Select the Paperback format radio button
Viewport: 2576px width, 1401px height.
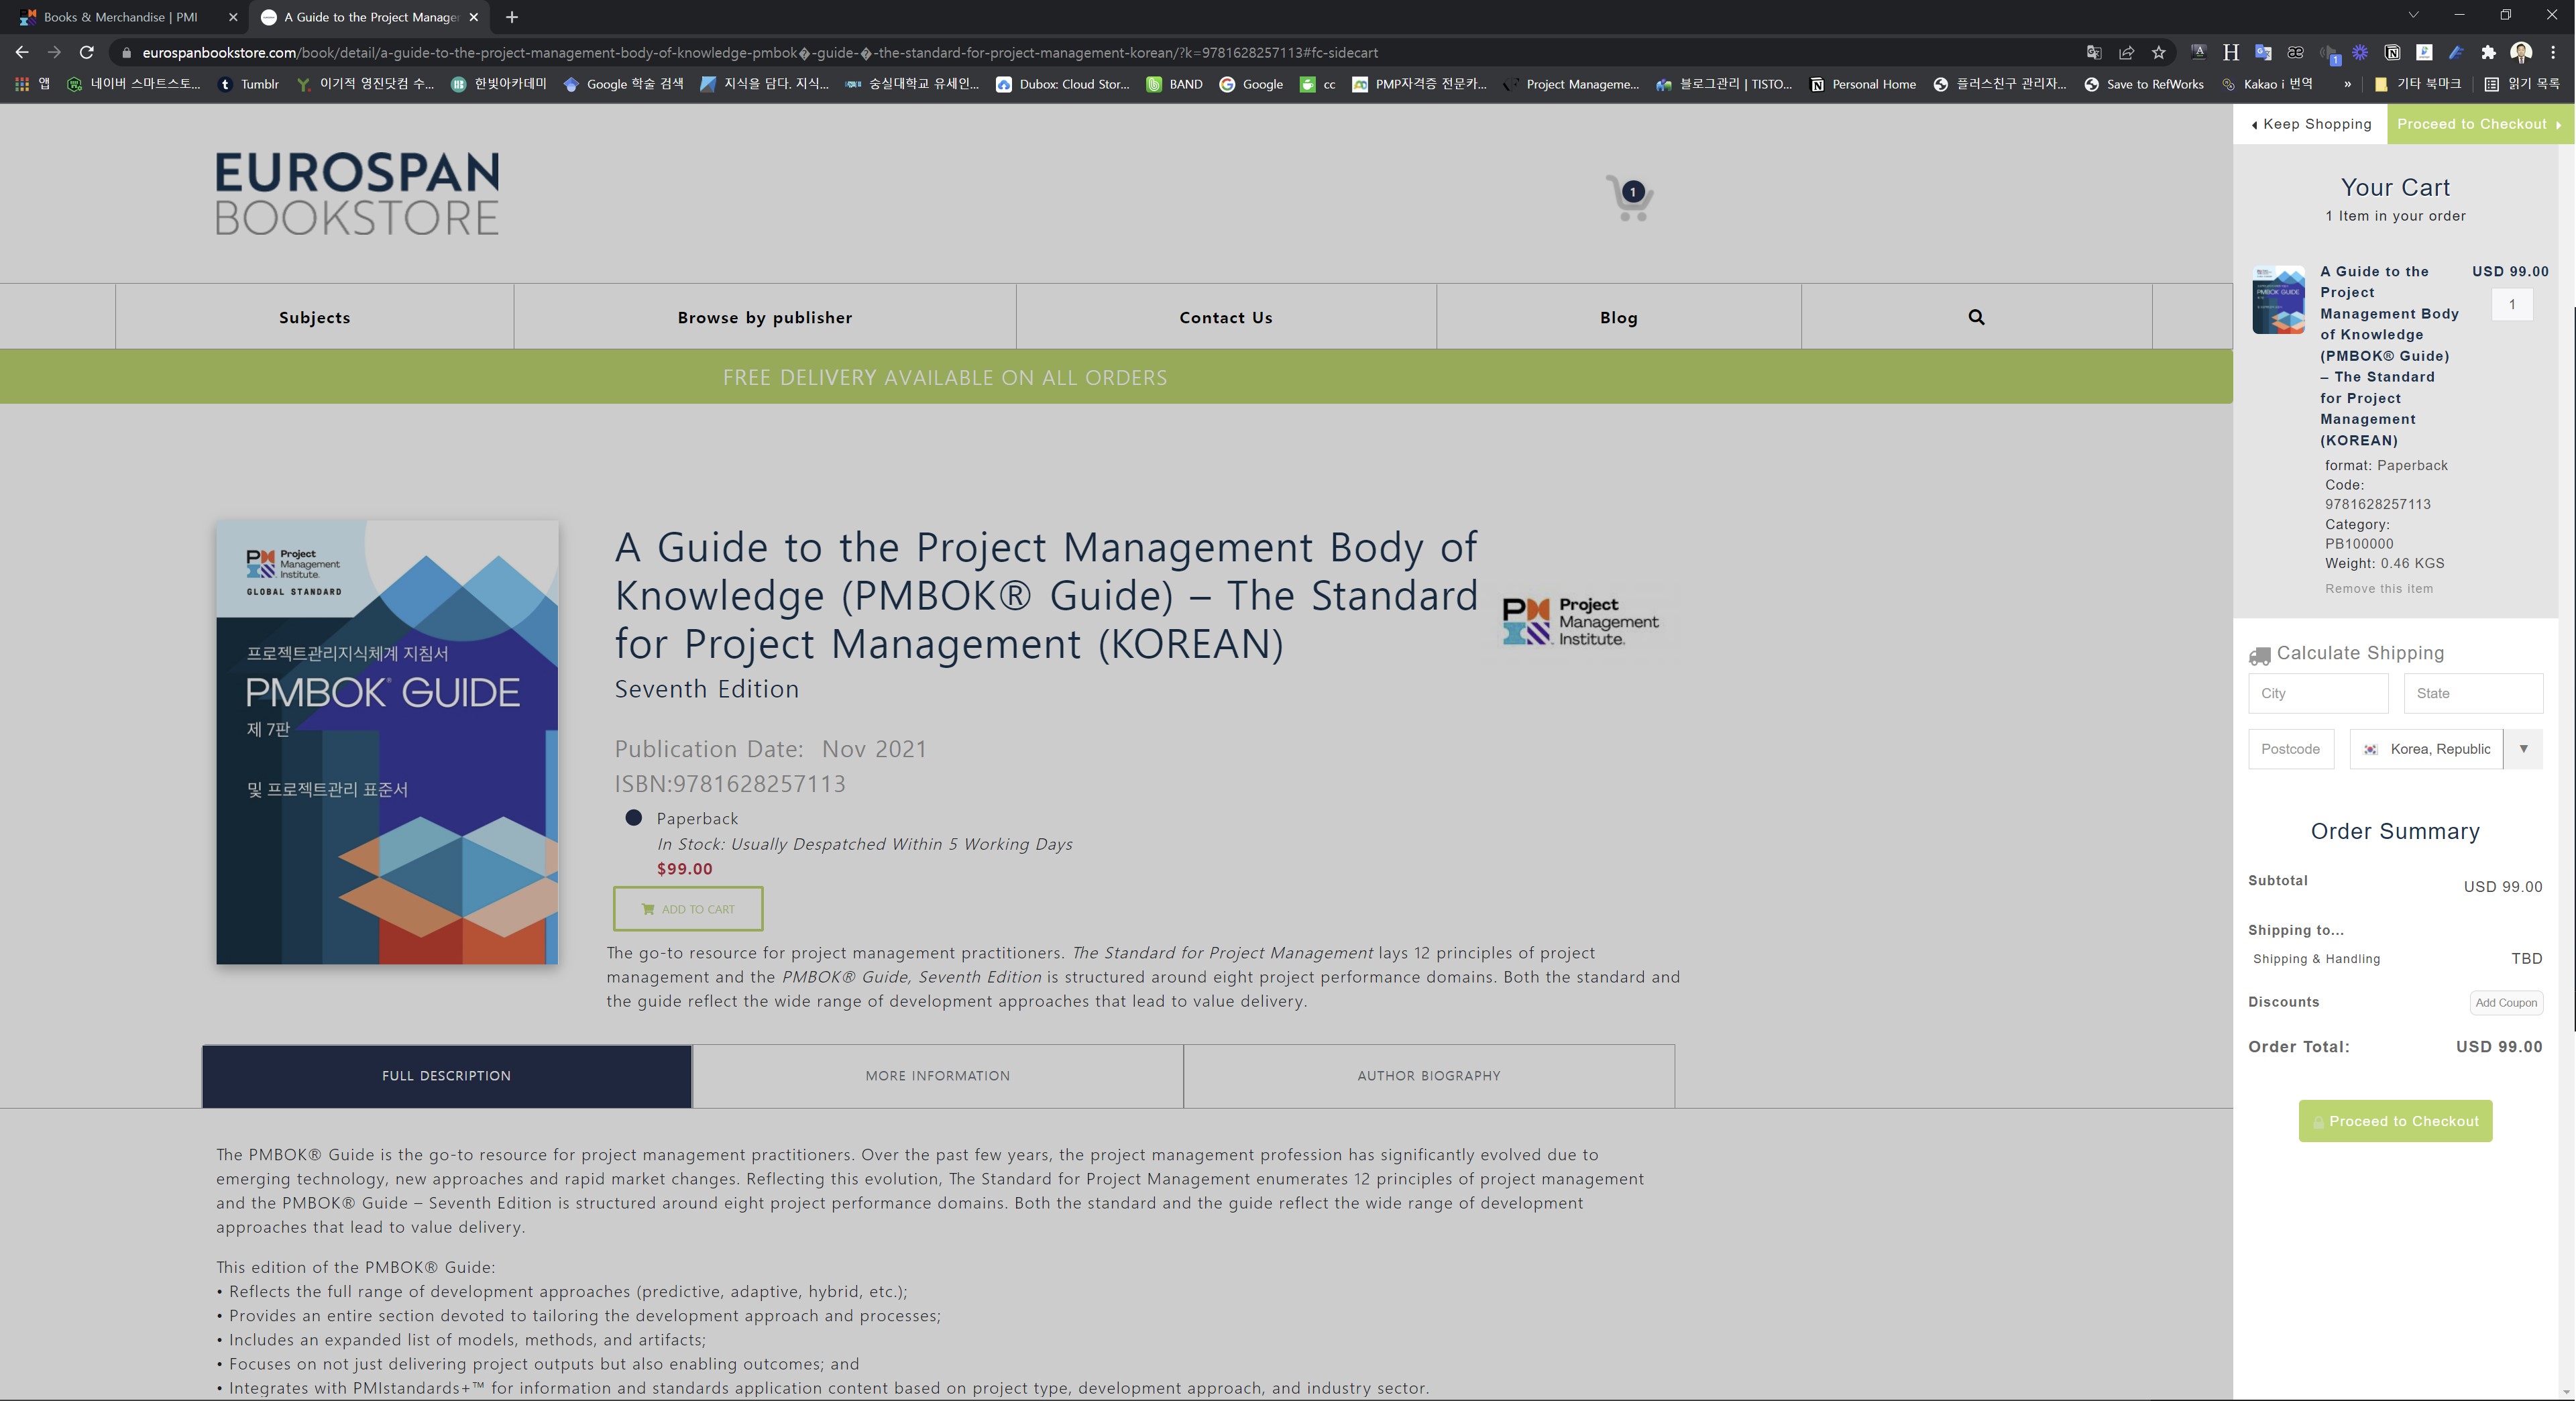pos(633,818)
